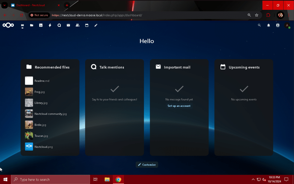Viewport: 294px width, 184px height.
Task: Open the Files app icon
Action: (x=31, y=25)
